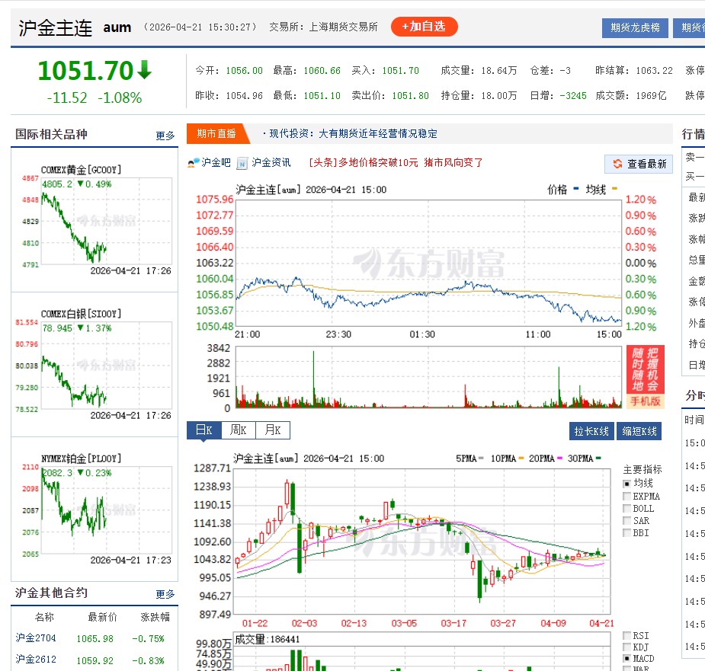Click the refresh icon beside 查看最新
Screen dimensions: 705x671
coord(619,164)
